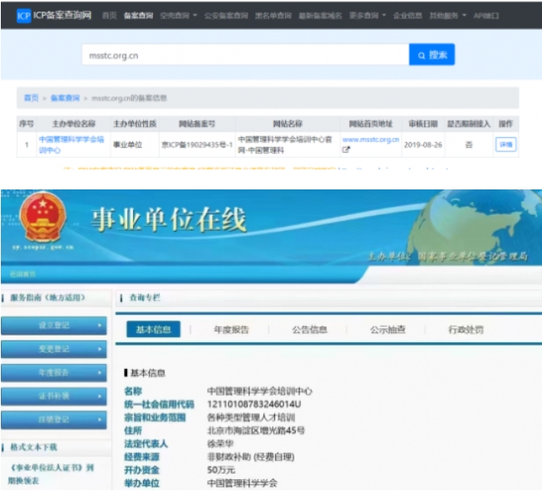The image size is (542, 491).
Task: Expand the 更多查询 dropdown menu
Action: [367, 16]
